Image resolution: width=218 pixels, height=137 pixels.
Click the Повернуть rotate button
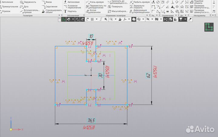coord(114,6)
